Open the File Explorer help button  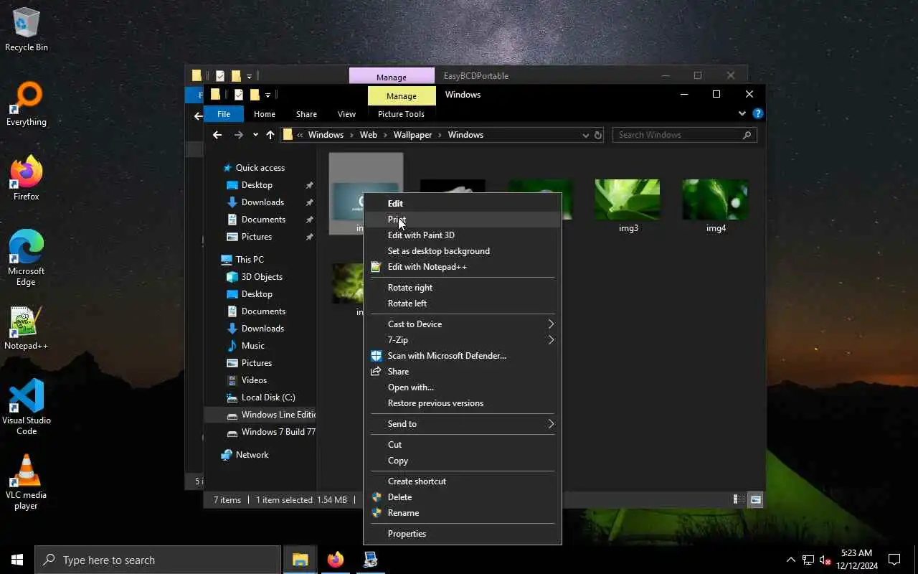tap(758, 113)
